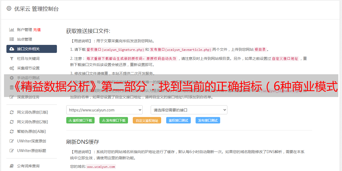
Task: Click the 发布接口(ucaiyun_Savearticle.php) code text
Action: click(x=181, y=49)
